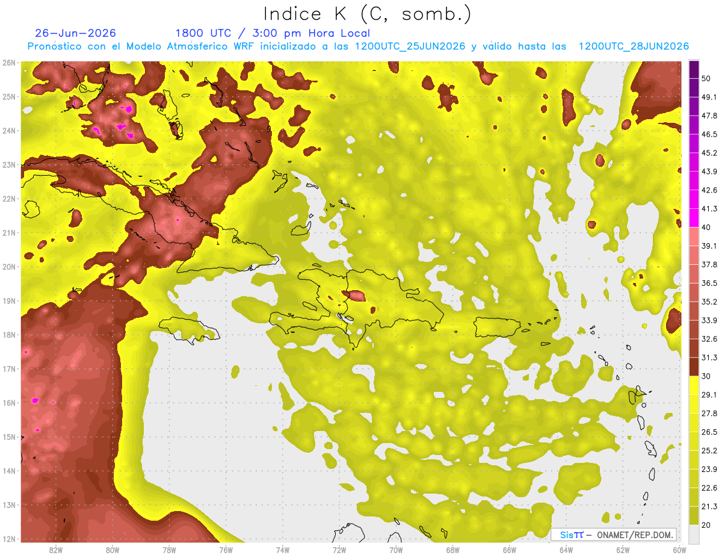Click the 82W longitude axis label
Viewport: 722px width, 558px height.
tap(56, 550)
